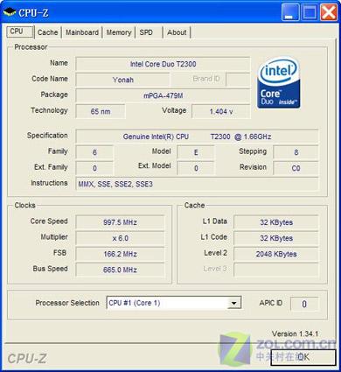This screenshot has height=372, width=341.
Task: Click the maximize window button
Action: (x=310, y=12)
